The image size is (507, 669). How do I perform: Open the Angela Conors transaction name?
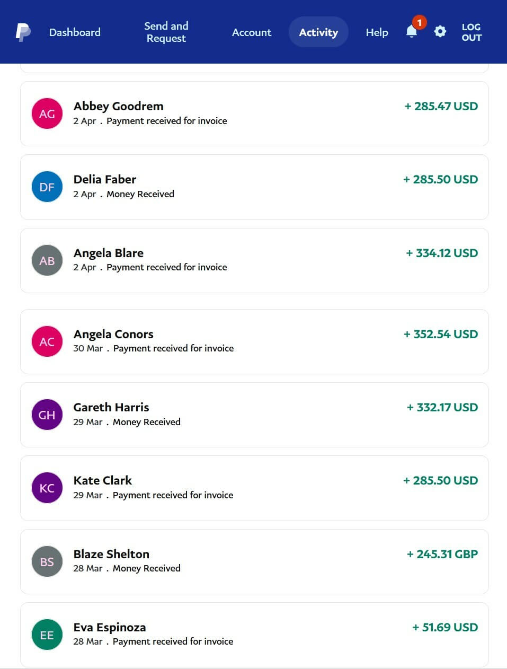pos(113,334)
